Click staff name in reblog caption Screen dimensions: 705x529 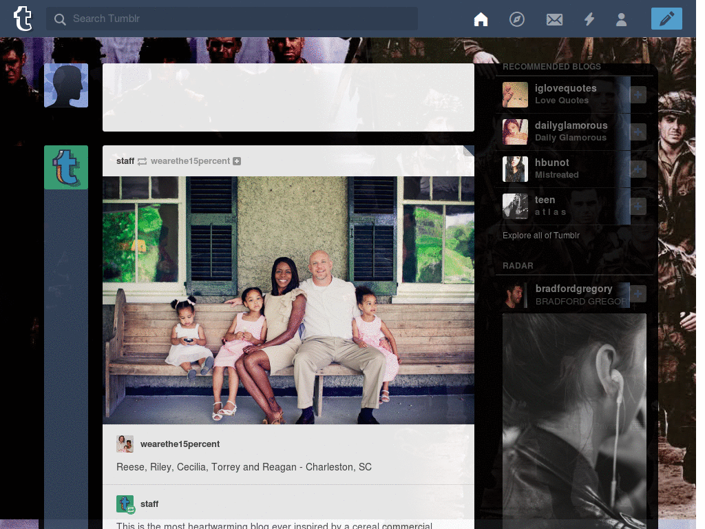[149, 504]
